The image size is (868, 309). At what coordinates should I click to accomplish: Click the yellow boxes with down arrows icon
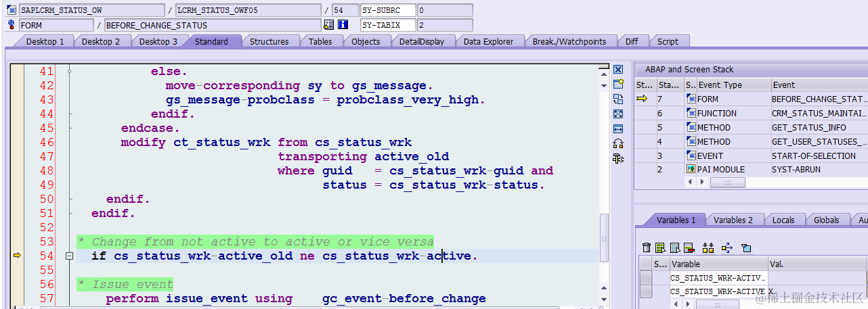tap(708, 247)
